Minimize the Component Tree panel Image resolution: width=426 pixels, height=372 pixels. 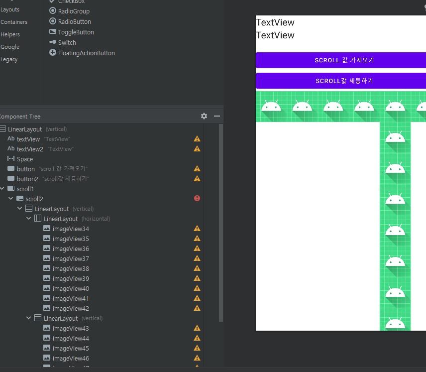217,116
